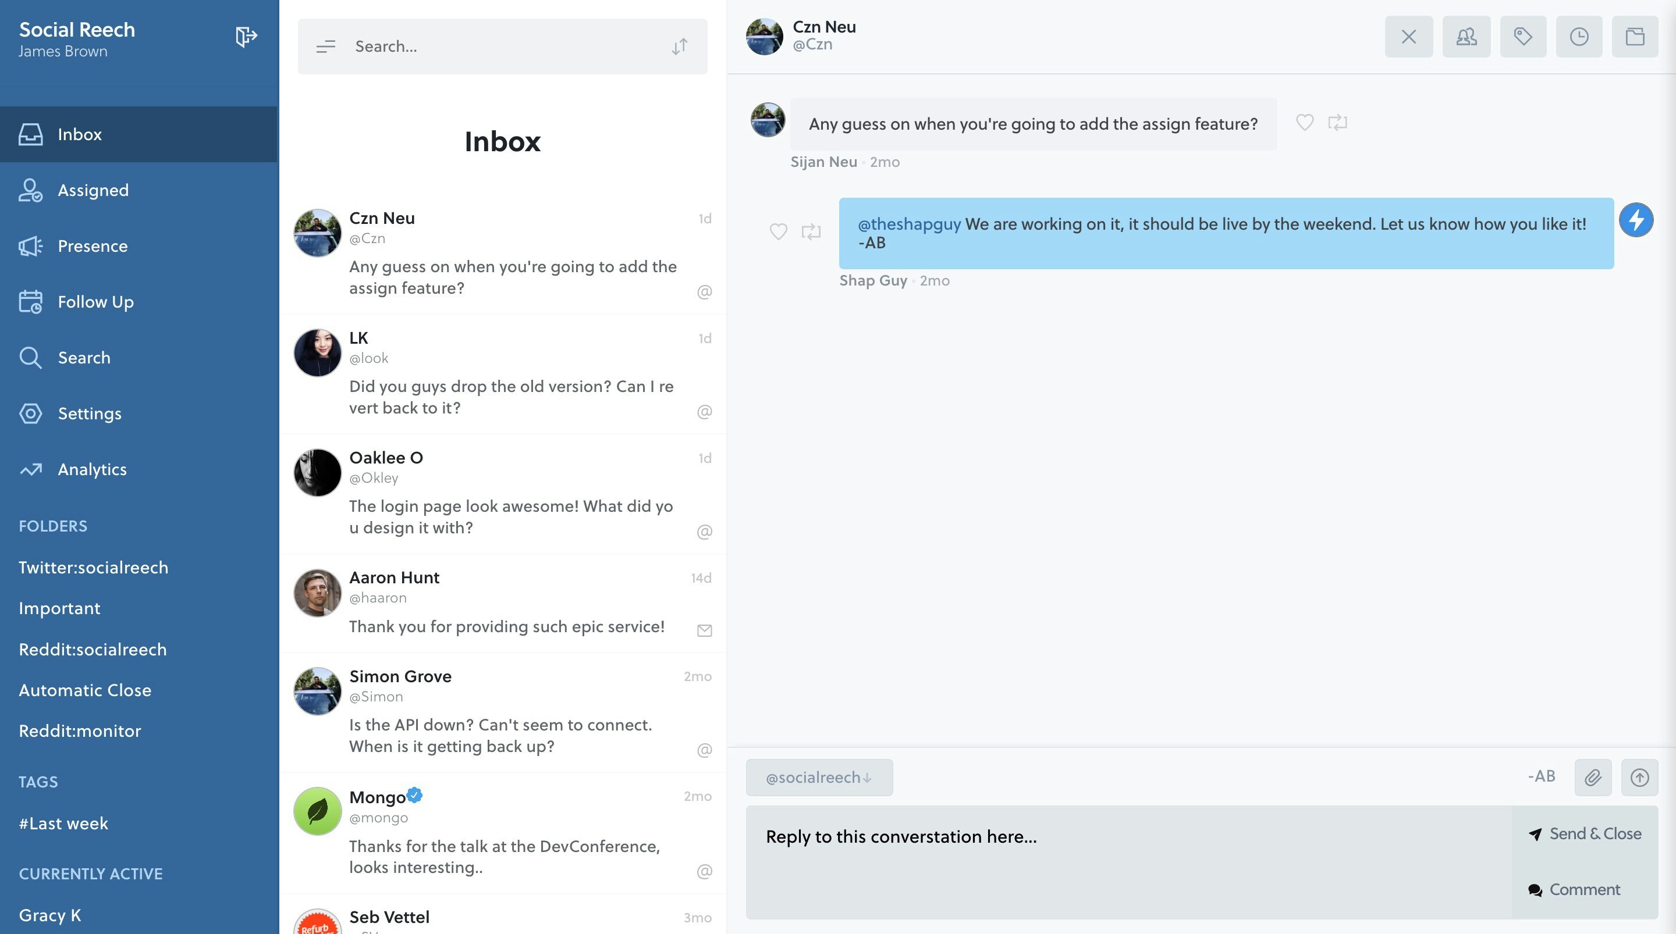
Task: Click the Comment button
Action: (x=1574, y=889)
